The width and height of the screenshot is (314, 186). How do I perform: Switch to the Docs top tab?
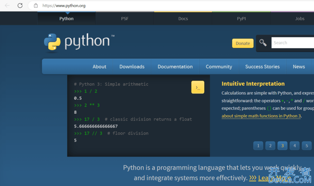pos(183,19)
